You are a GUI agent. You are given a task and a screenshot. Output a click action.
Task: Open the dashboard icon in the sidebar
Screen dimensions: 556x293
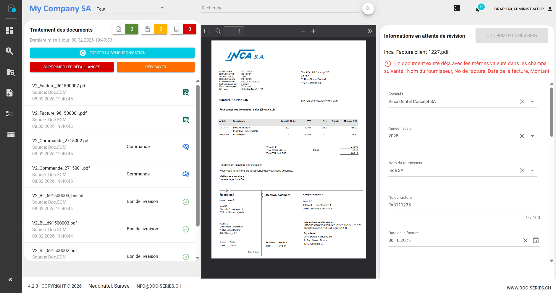(10, 30)
